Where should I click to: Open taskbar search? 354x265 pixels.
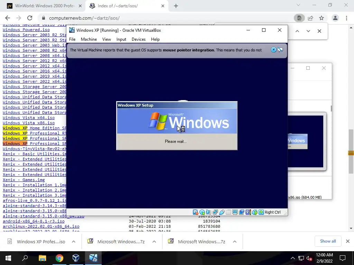[25, 258]
